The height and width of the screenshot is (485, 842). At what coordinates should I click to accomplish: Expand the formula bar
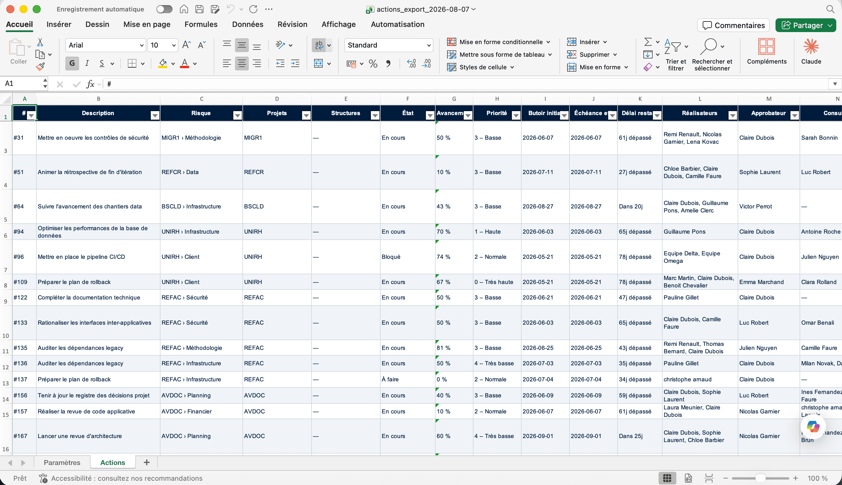pos(835,84)
